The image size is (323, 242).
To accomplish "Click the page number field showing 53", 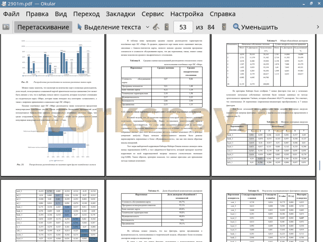I will (183, 27).
